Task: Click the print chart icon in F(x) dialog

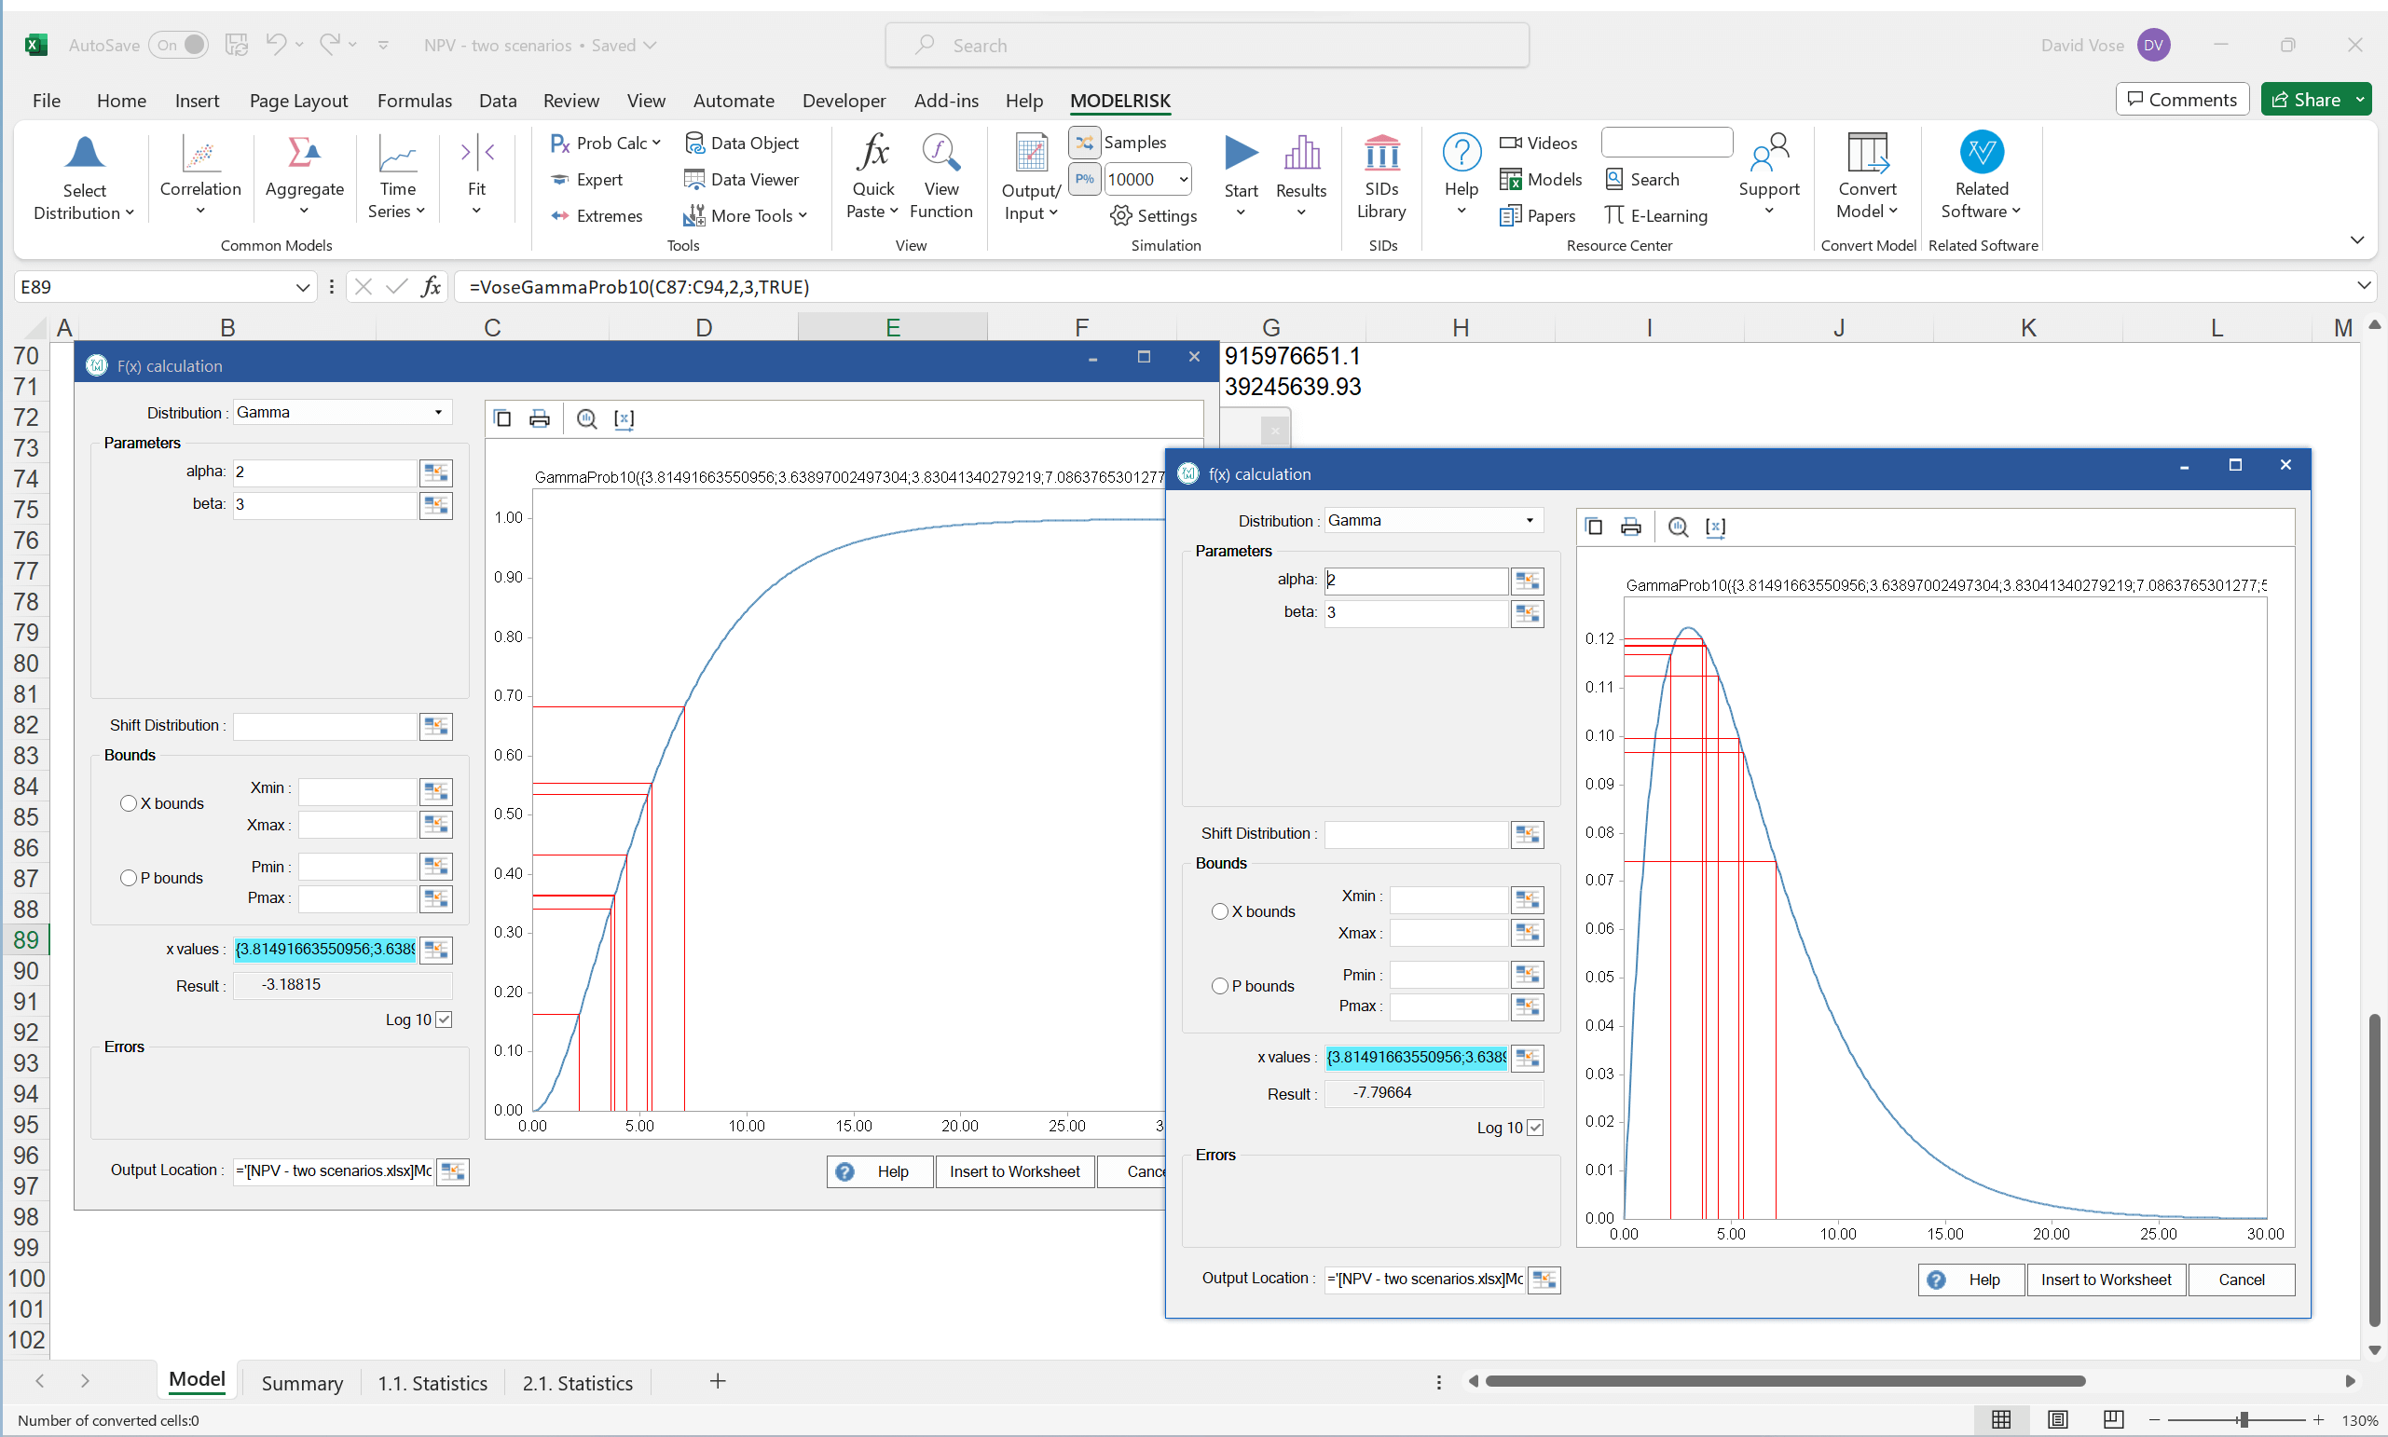Action: pos(540,418)
